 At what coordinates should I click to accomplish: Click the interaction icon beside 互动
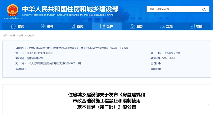pos(162,26)
